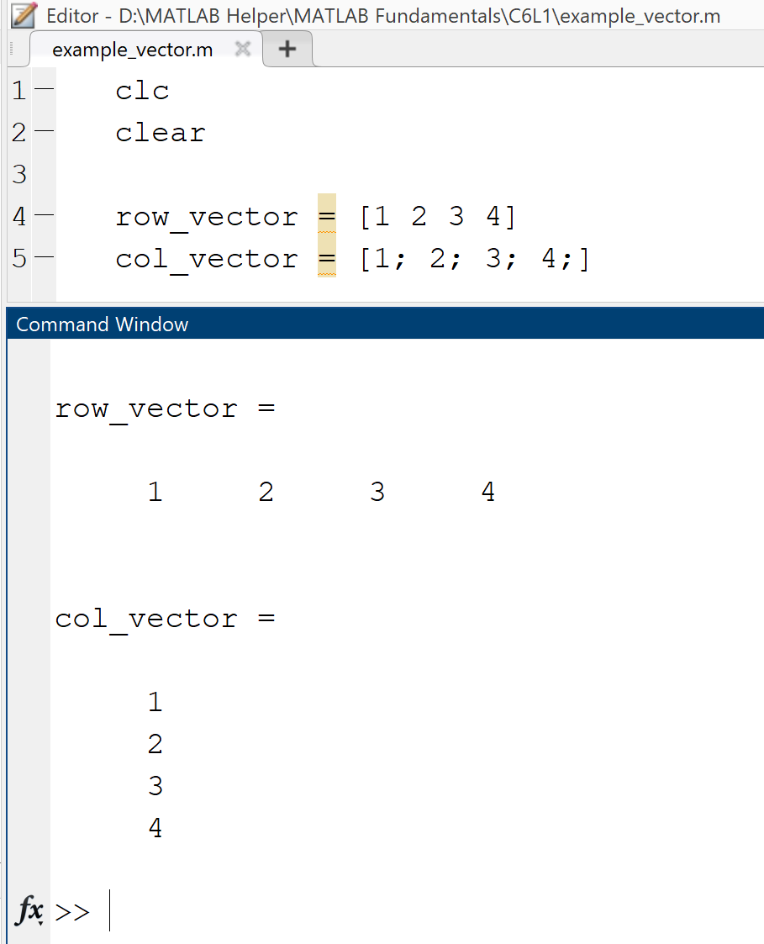Click col_vector variable name in editor code
The height and width of the screenshot is (944, 764).
206,259
